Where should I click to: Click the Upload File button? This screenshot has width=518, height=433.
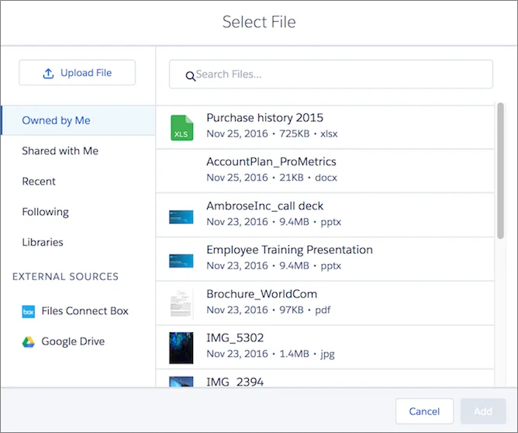point(78,73)
